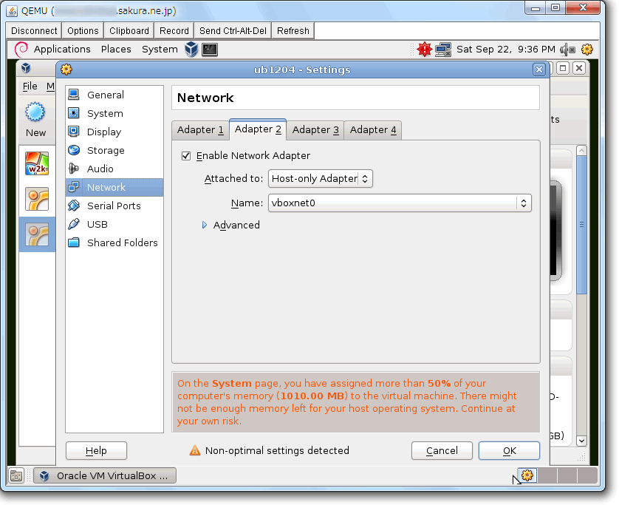Click the USB plug icon
Image resolution: width=619 pixels, height=505 pixels.
point(74,224)
